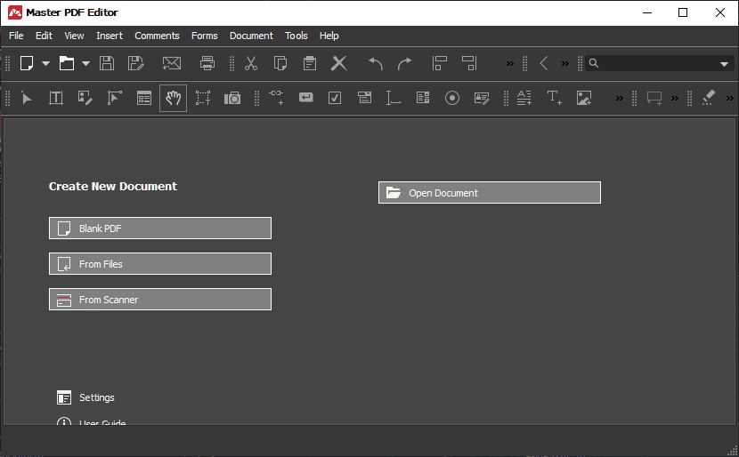Open the File menu
The image size is (739, 457).
[x=16, y=36]
